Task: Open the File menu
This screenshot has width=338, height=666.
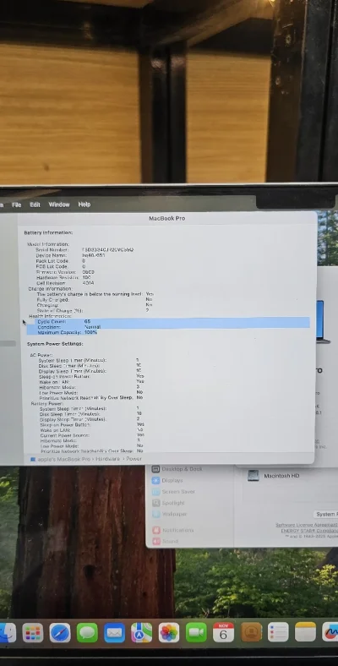Action: pos(17,205)
